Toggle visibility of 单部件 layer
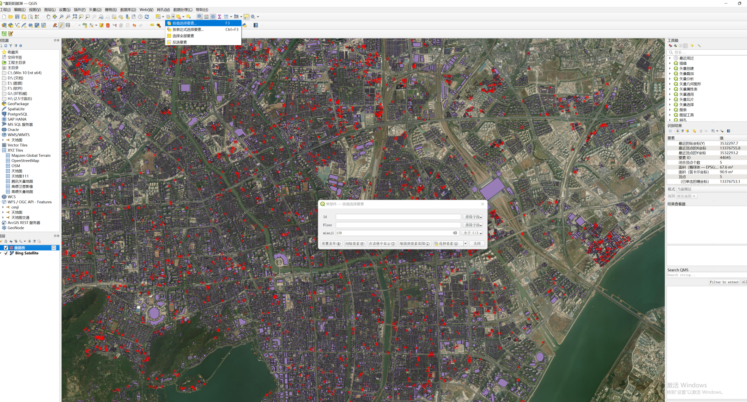The image size is (747, 402). [x=6, y=248]
